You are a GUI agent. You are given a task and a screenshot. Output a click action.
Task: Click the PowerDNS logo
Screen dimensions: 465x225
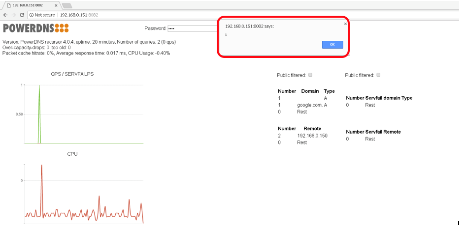[x=36, y=28]
